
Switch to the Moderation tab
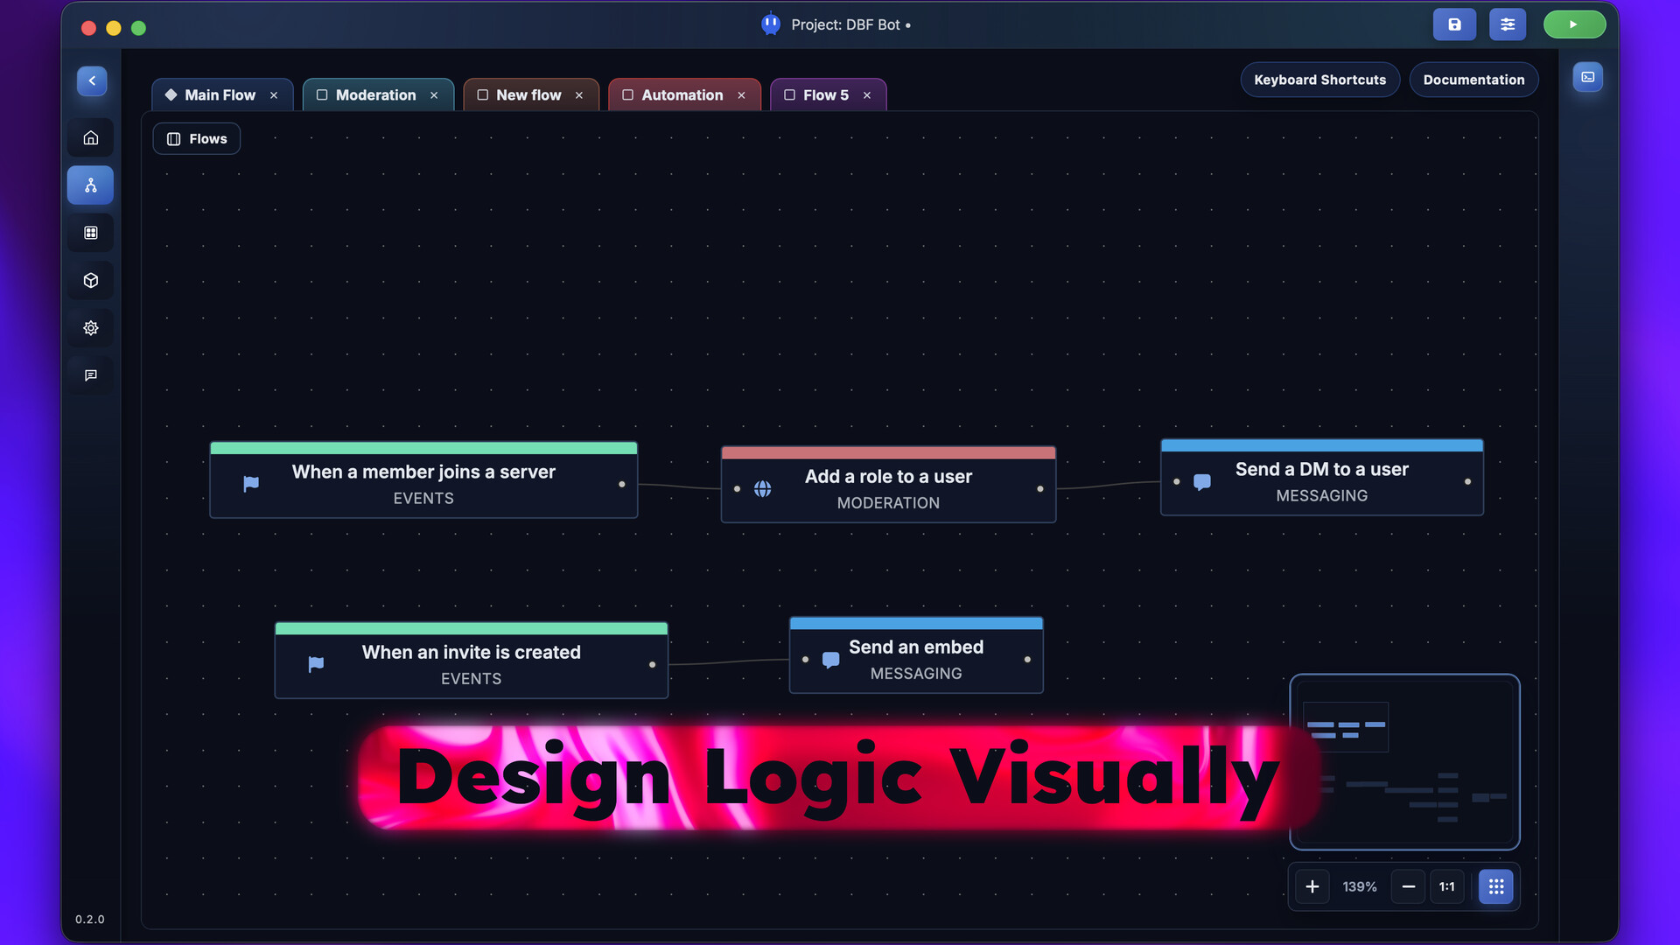click(375, 94)
